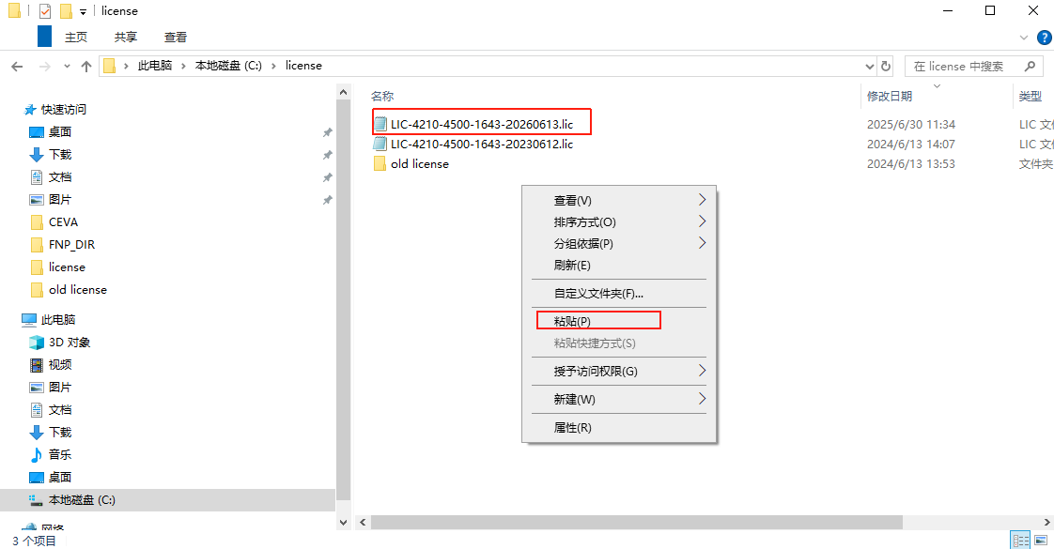Select file LIC-4210-4500-1643-20260613.lic
The width and height of the screenshot is (1054, 549).
pyautogui.click(x=481, y=124)
